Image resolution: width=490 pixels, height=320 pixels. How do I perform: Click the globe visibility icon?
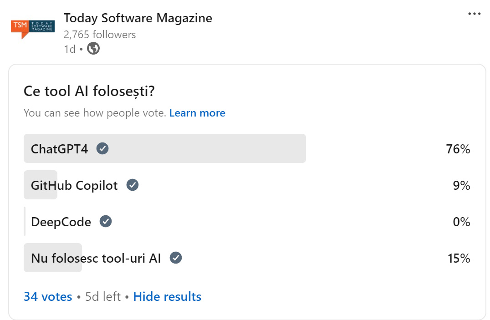coord(93,49)
